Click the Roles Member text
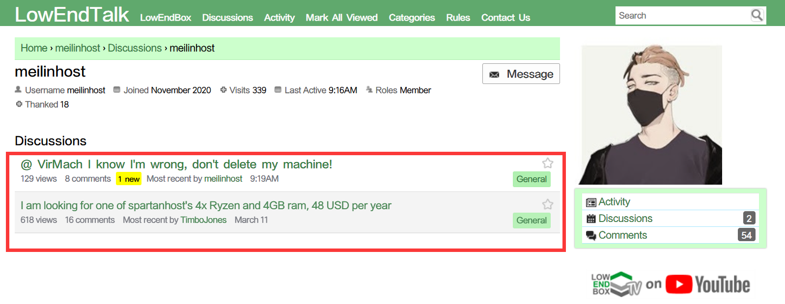Screen dimensions: 785x304 (x=403, y=90)
